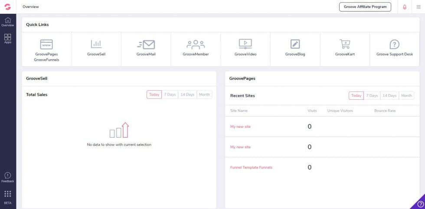Select Month tab under Total Sales
Screen dimensions: 425x209
[205, 95]
